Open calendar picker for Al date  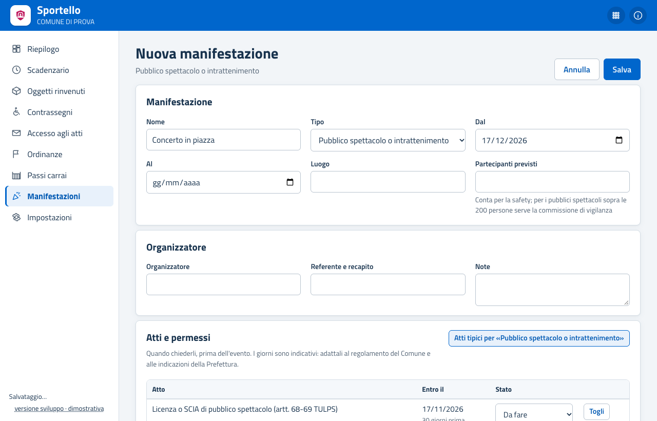[290, 182]
